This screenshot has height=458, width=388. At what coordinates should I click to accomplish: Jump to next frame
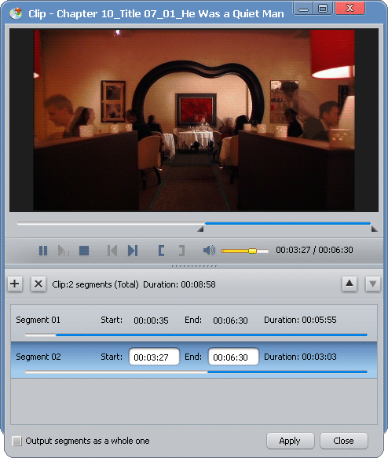click(133, 251)
